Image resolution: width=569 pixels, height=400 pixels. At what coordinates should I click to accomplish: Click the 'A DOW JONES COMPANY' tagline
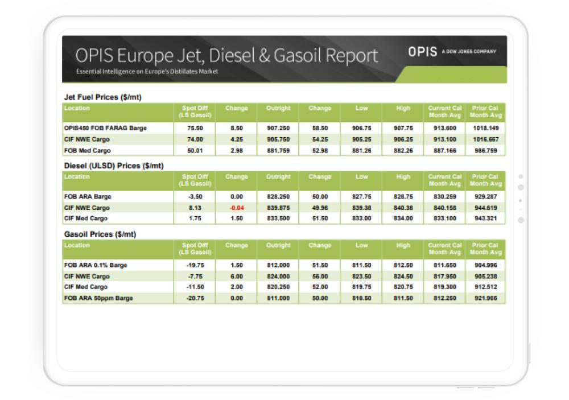tap(469, 52)
